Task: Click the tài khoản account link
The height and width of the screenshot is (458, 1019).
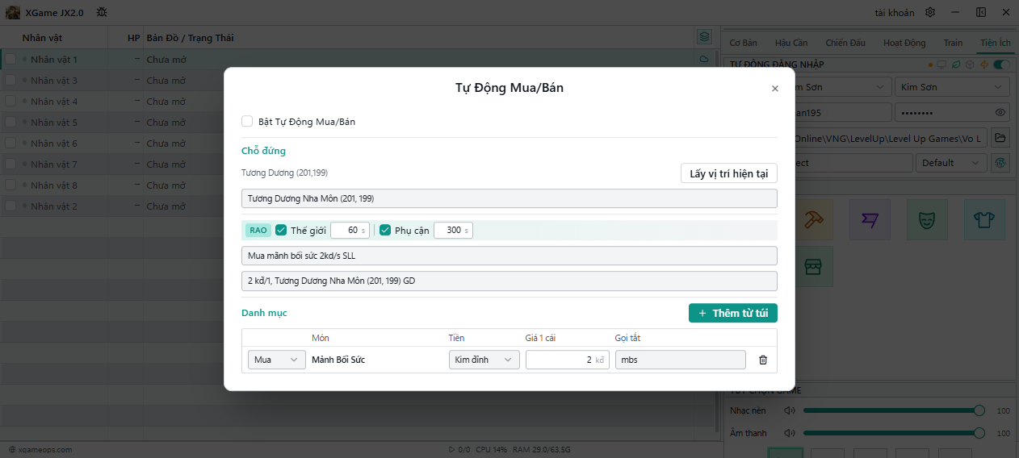Action: [895, 13]
